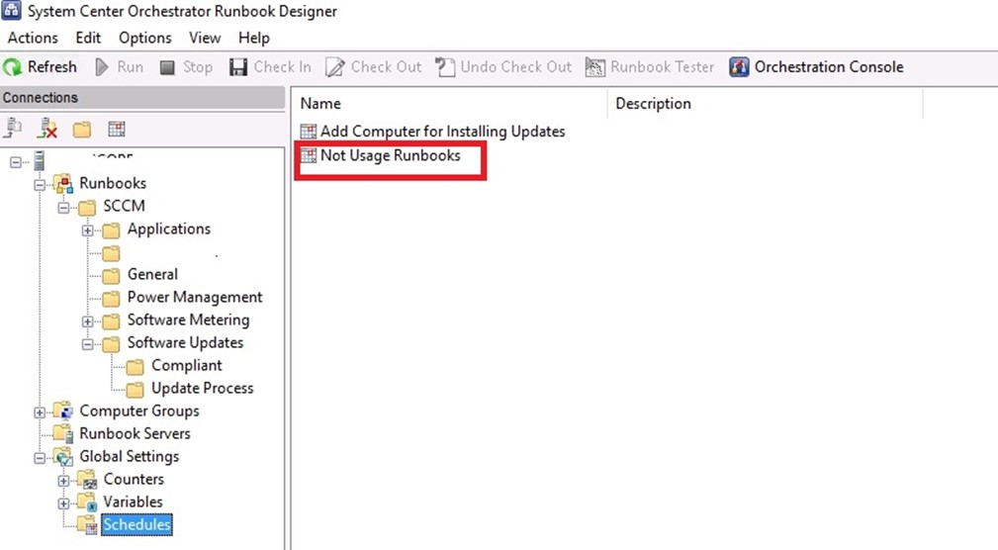This screenshot has width=998, height=550.
Task: Click the Check In disk icon
Action: [238, 67]
